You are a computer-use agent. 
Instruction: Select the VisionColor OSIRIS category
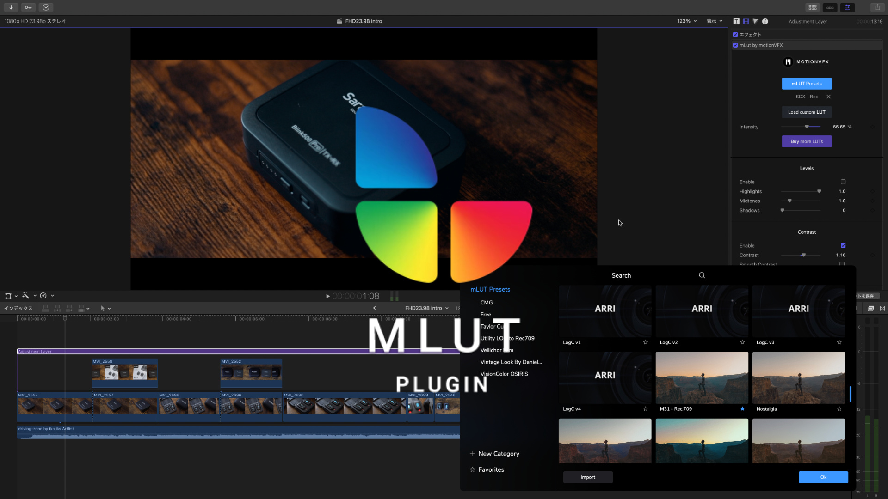[x=504, y=374]
